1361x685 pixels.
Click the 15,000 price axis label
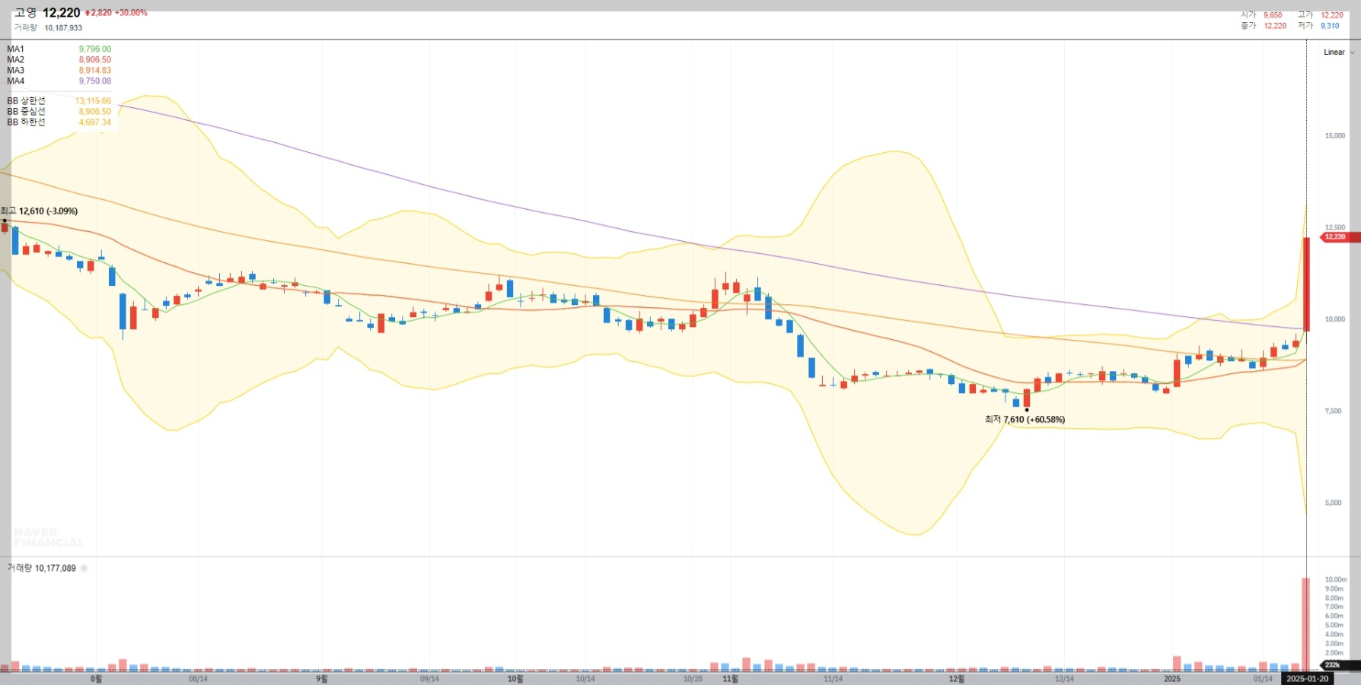point(1334,136)
